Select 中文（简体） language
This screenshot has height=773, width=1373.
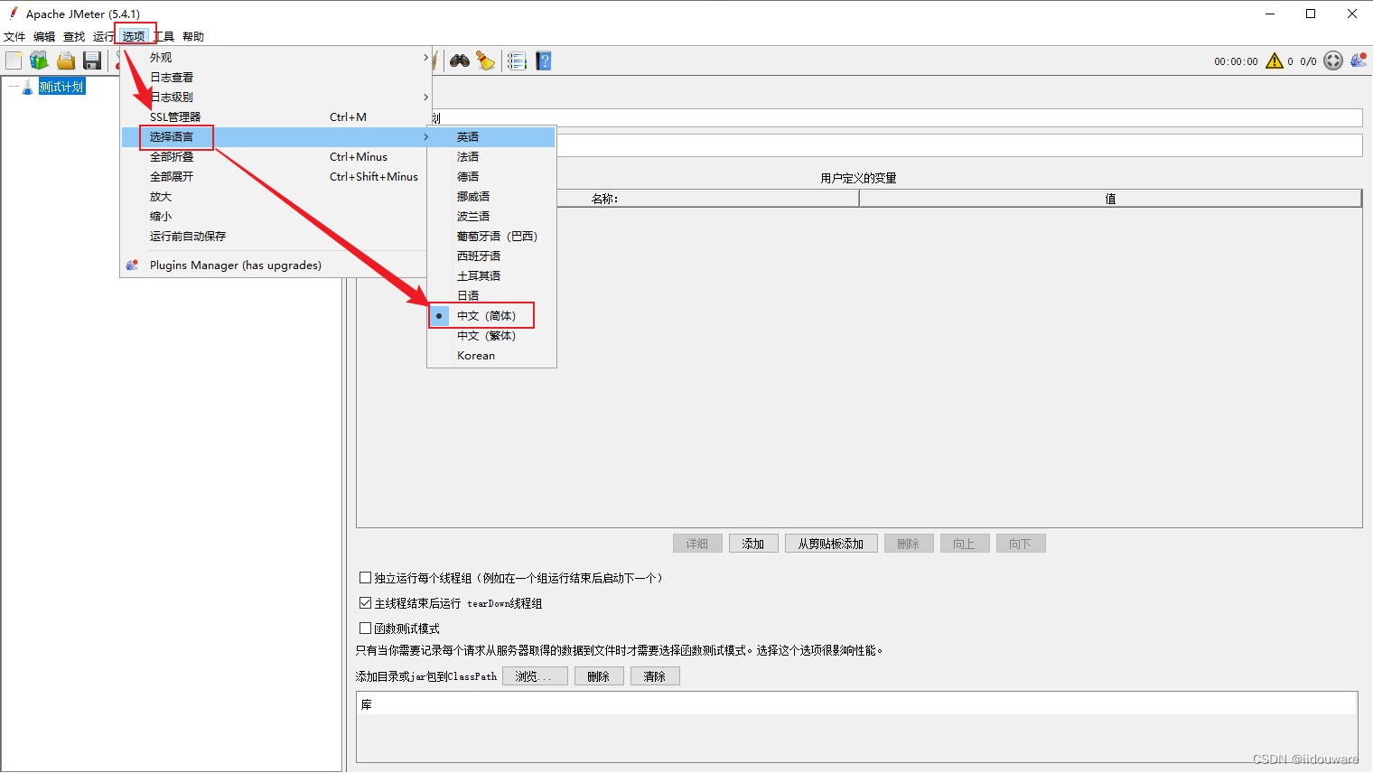[492, 316]
